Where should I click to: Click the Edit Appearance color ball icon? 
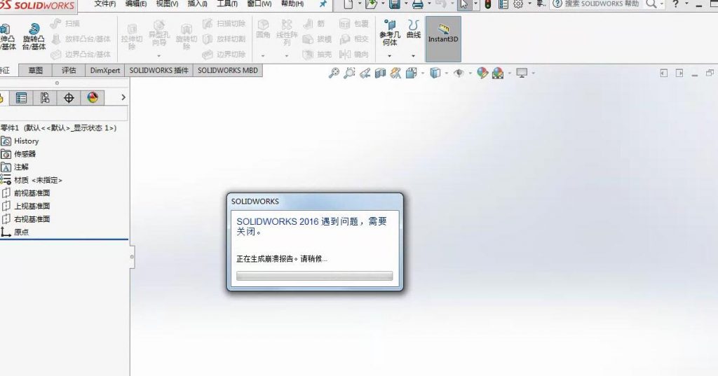(x=482, y=73)
